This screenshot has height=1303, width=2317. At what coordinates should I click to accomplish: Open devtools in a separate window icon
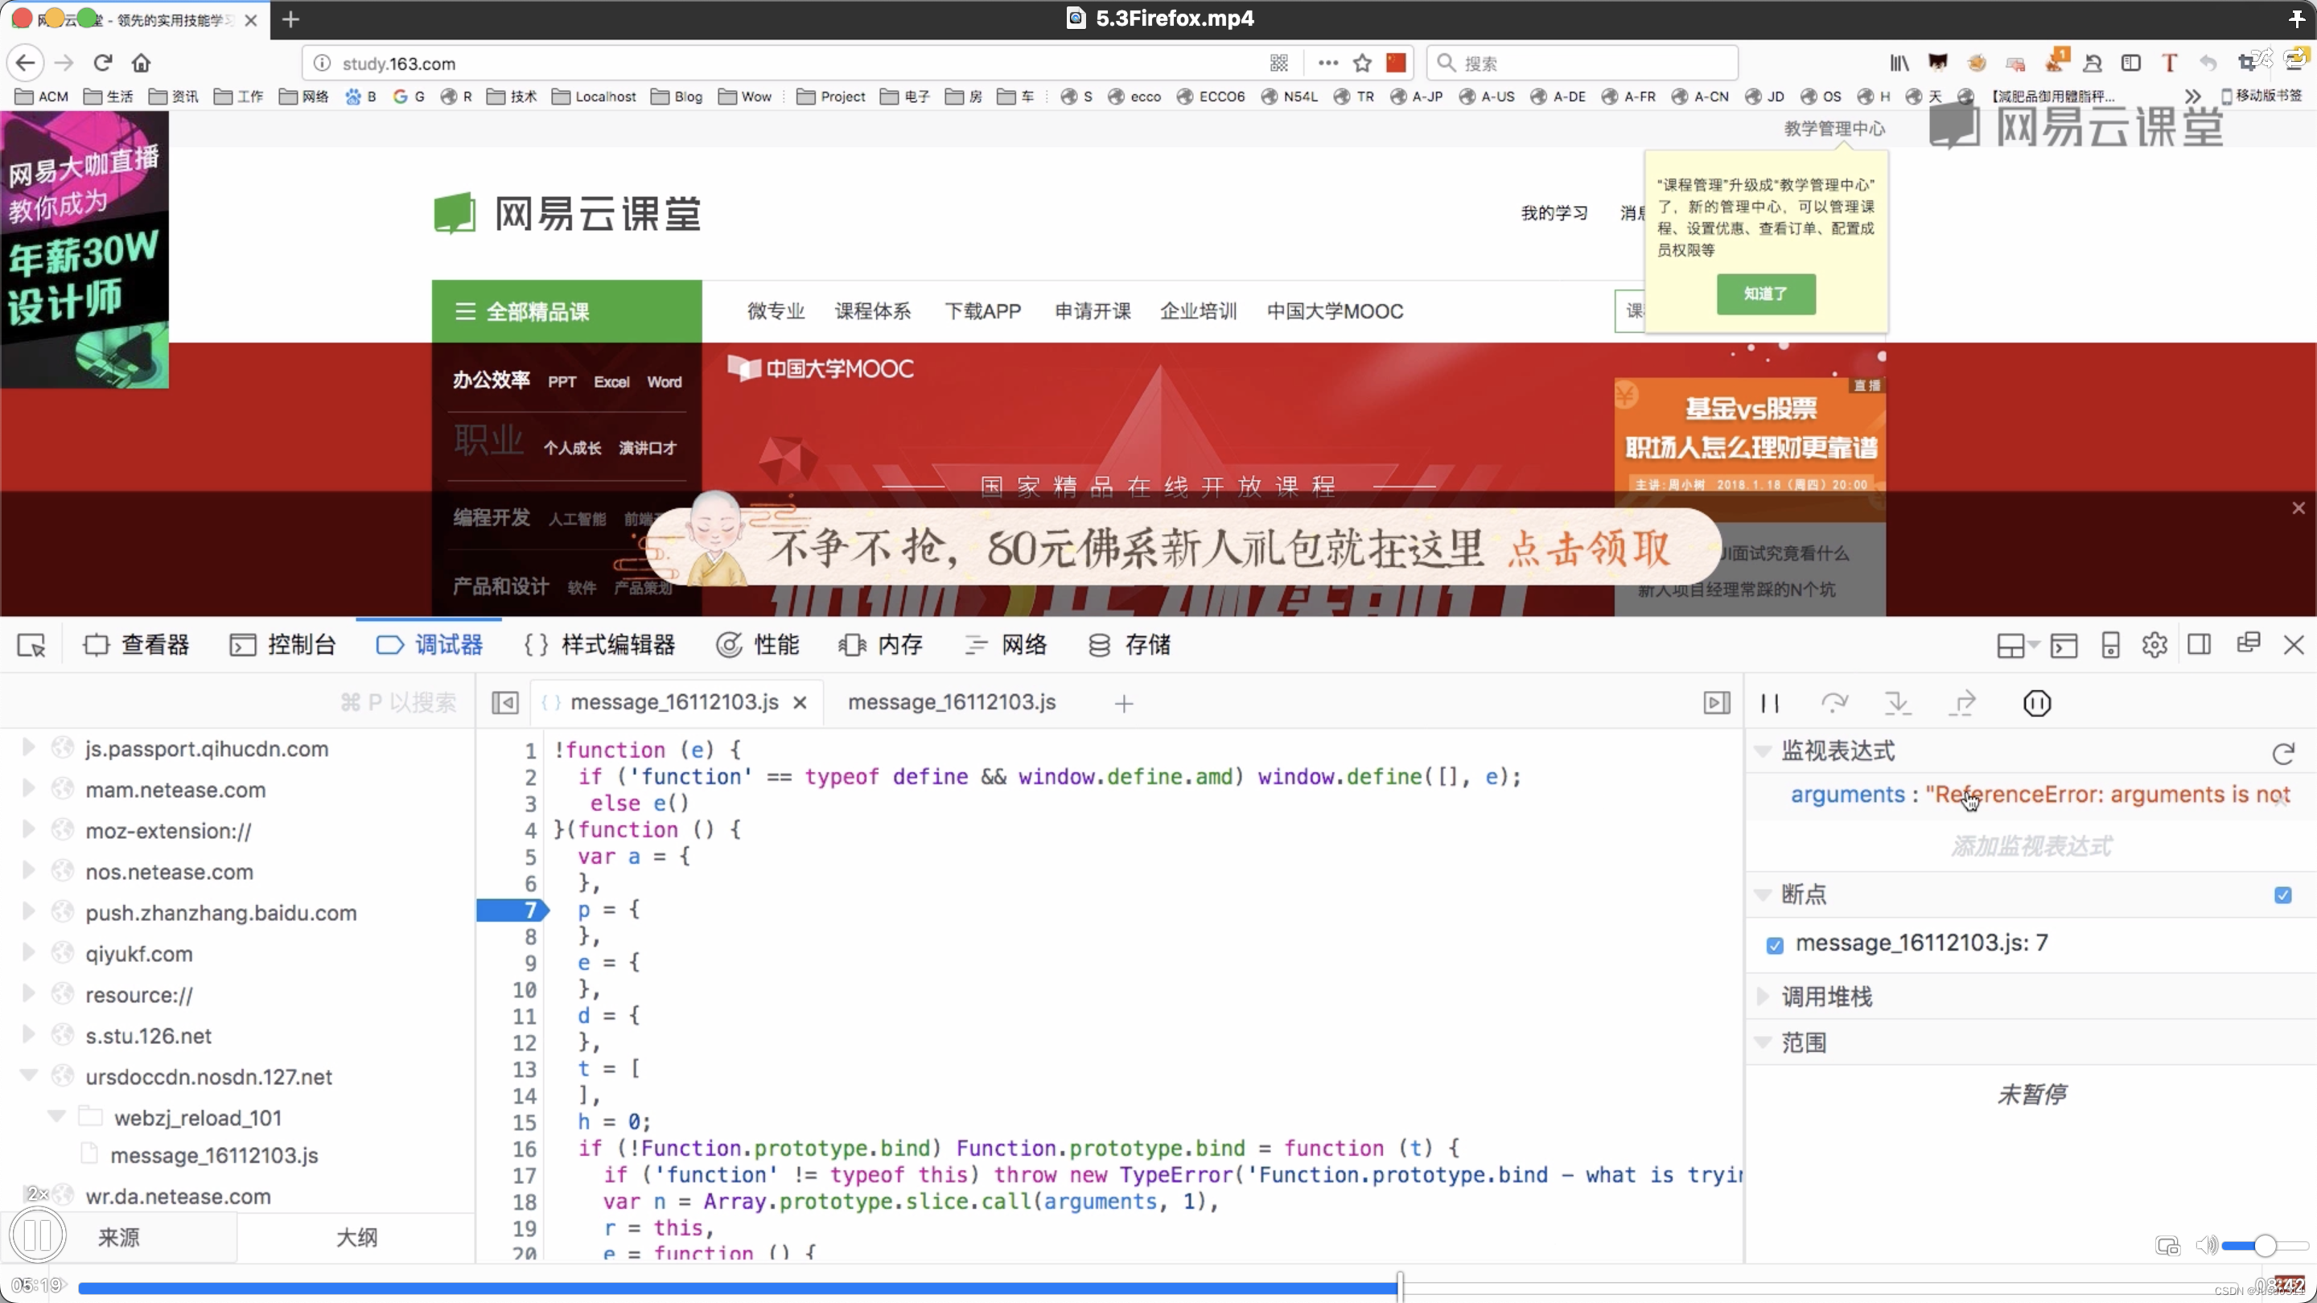[2248, 643]
